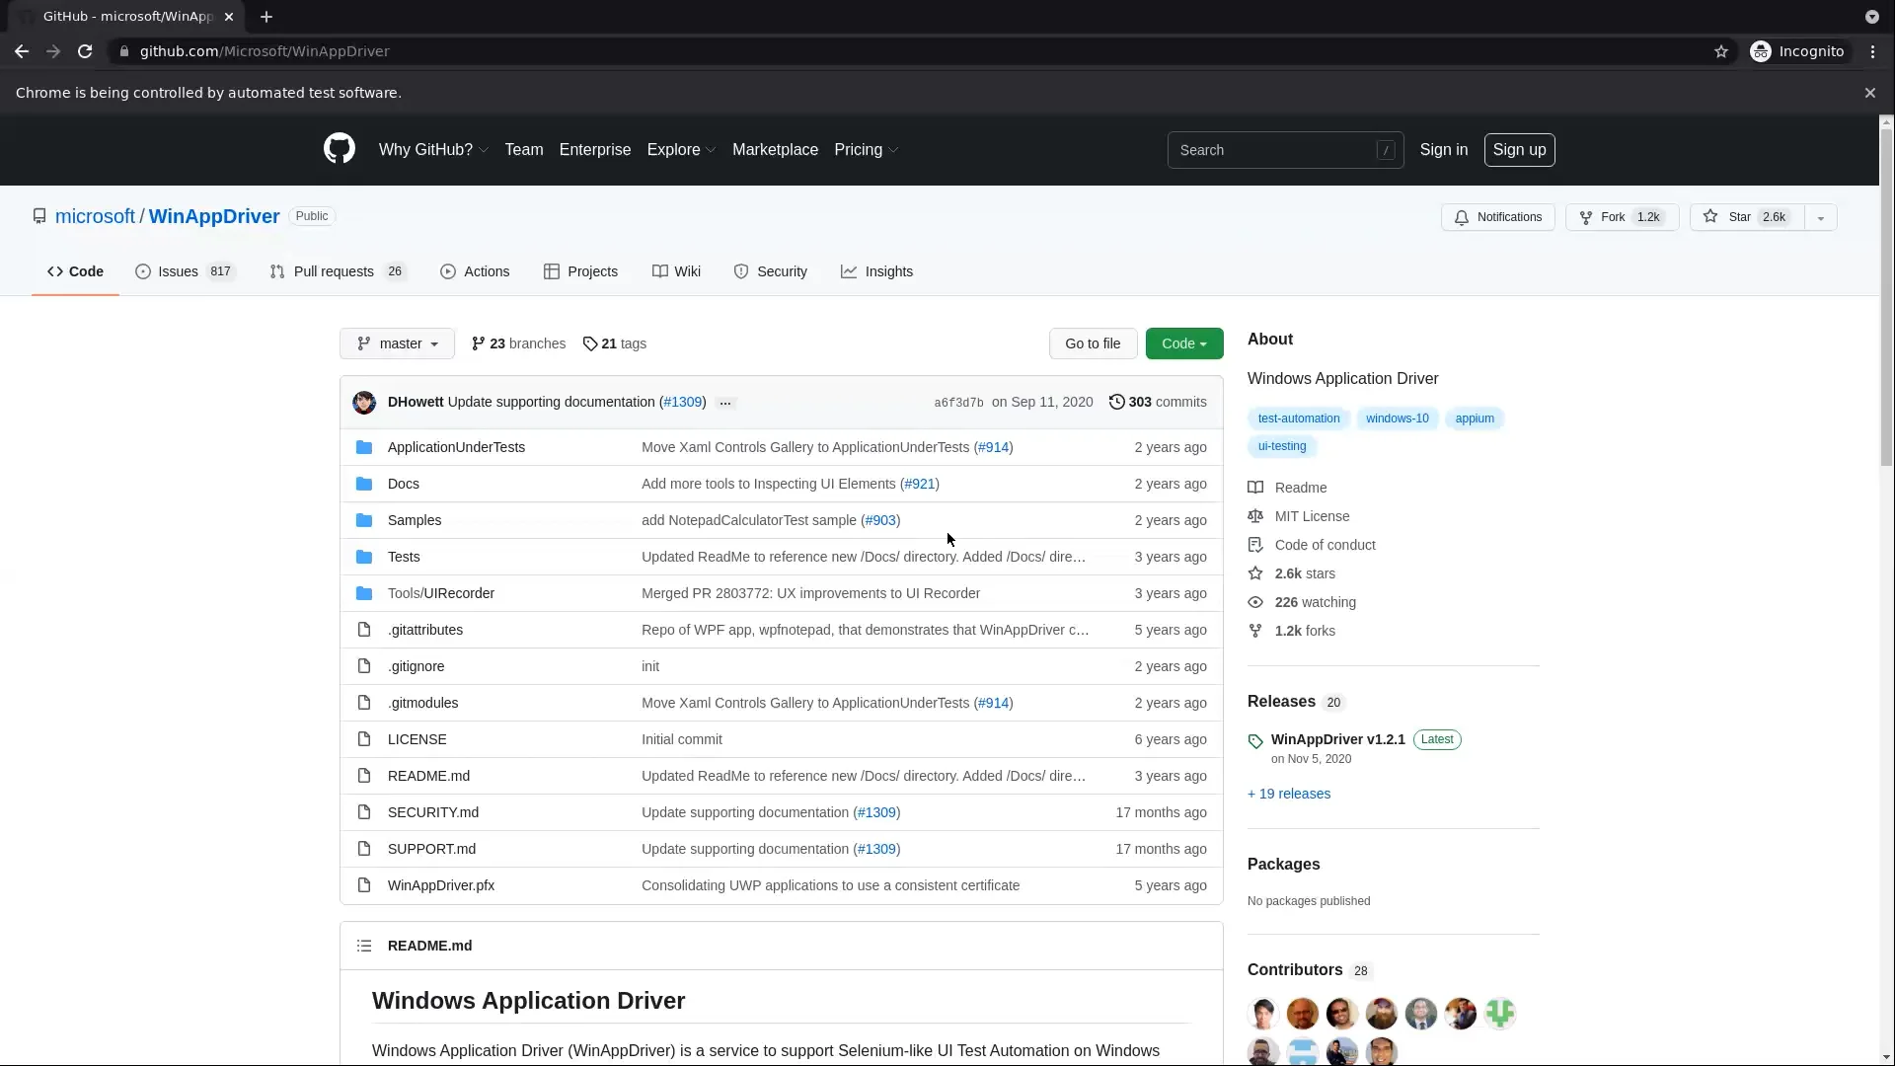Viewport: 1895px width, 1066px height.
Task: Open Chrome three-dot menu
Action: click(x=1872, y=51)
